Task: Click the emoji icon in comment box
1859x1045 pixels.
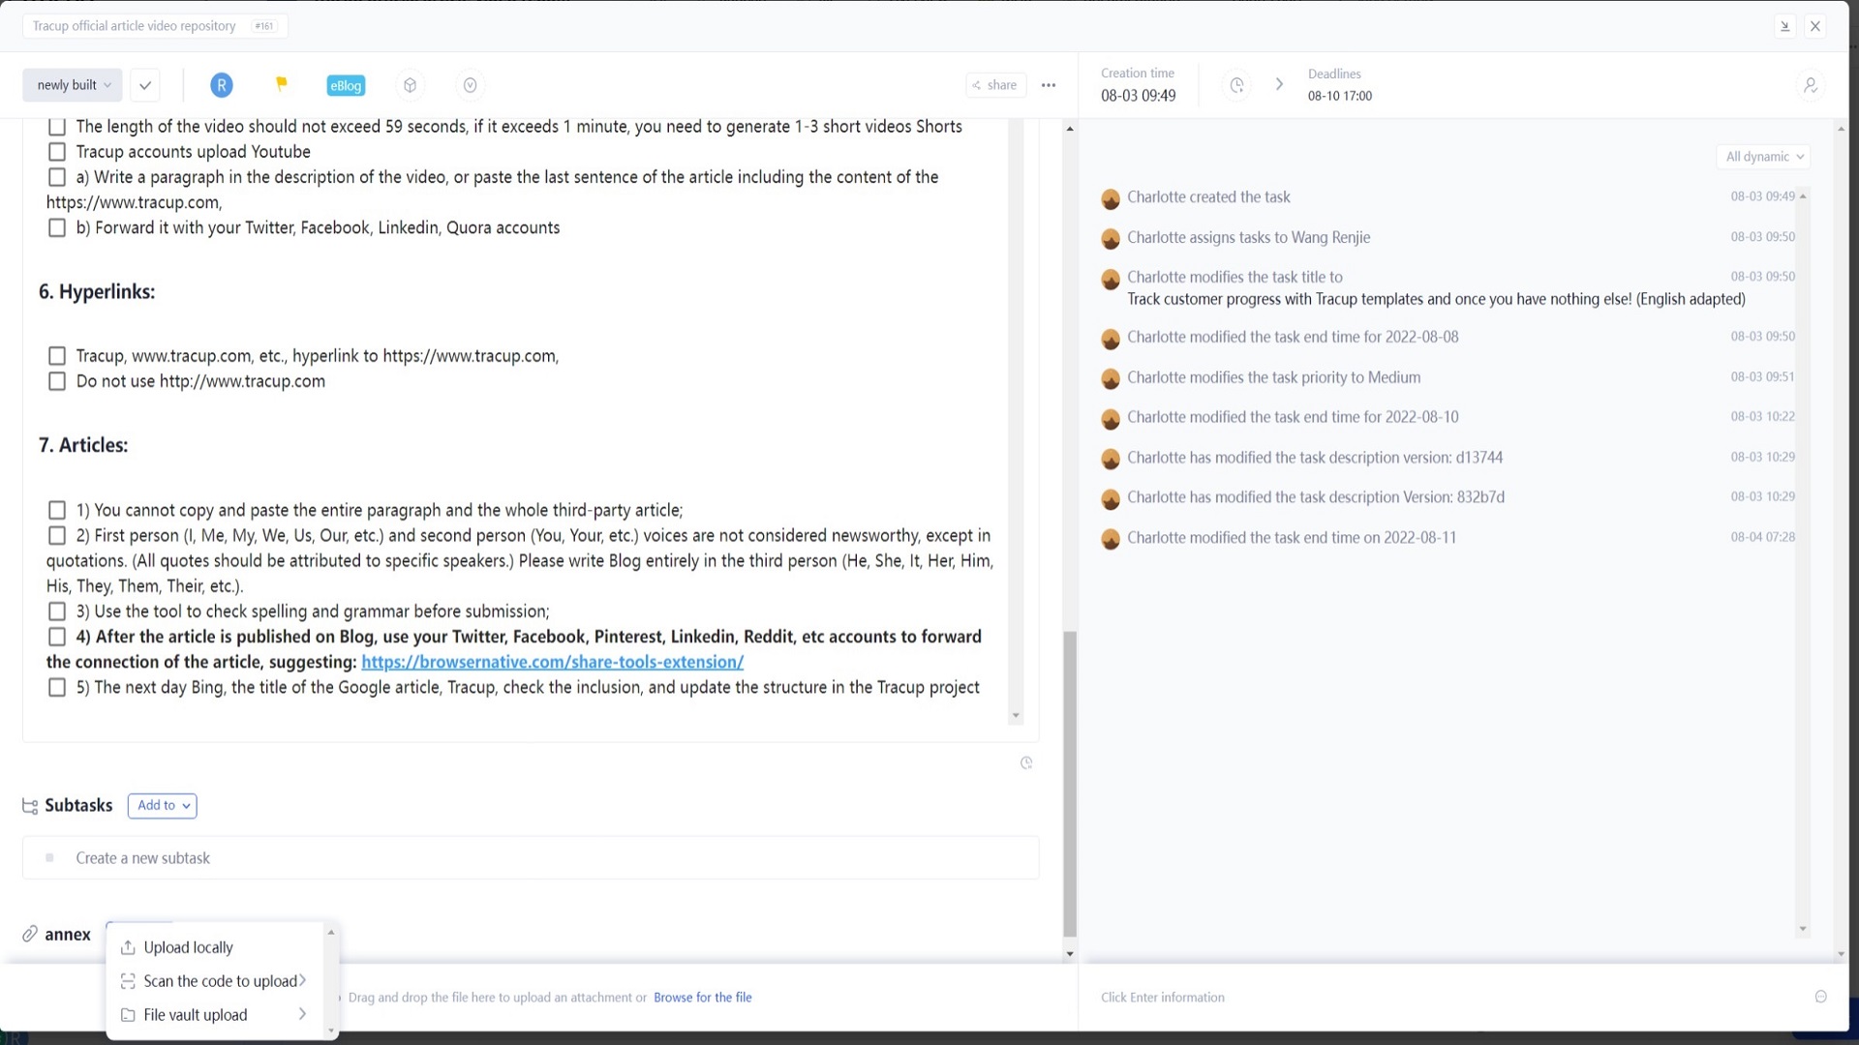Action: (1820, 997)
